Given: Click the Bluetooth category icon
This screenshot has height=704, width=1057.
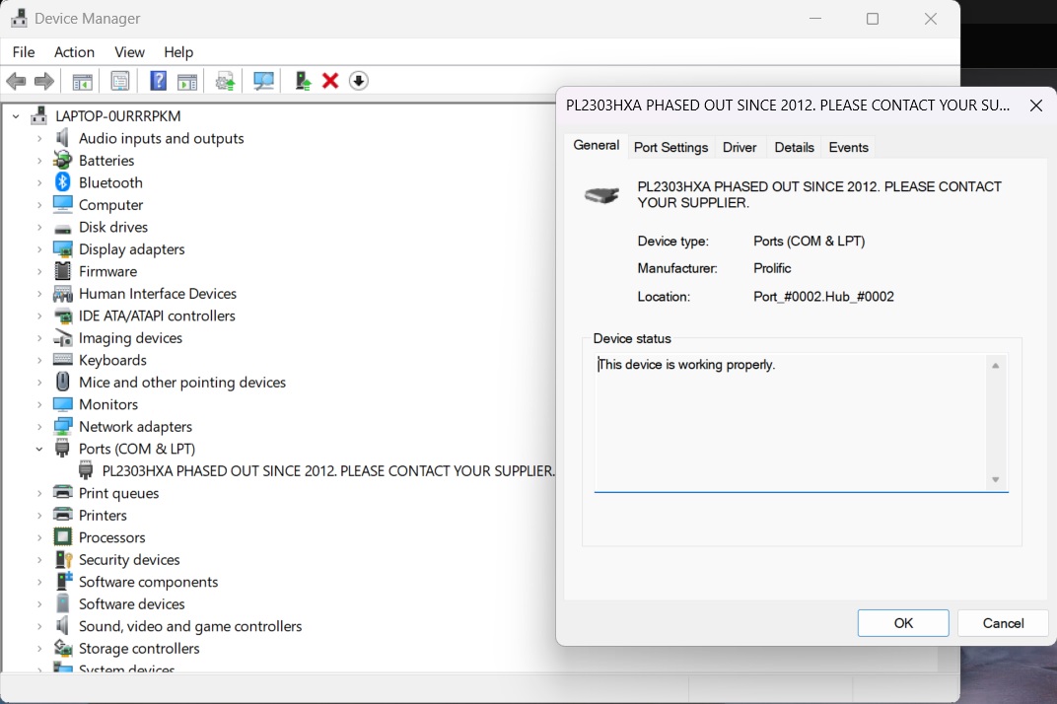Looking at the screenshot, I should point(63,182).
